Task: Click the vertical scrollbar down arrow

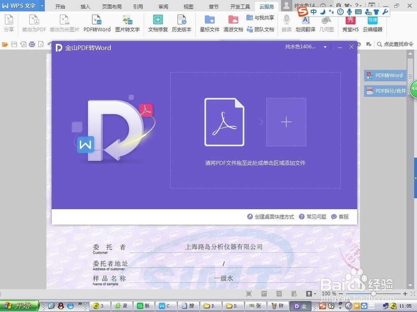Action: click(x=410, y=285)
